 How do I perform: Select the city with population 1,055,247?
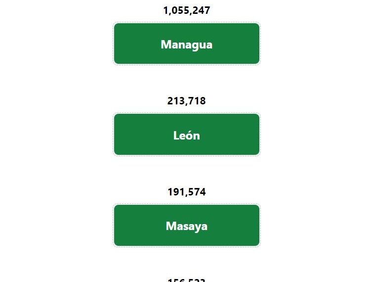click(x=187, y=44)
